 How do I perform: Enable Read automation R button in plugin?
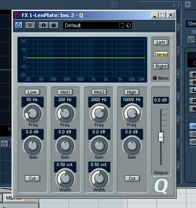click(44, 25)
